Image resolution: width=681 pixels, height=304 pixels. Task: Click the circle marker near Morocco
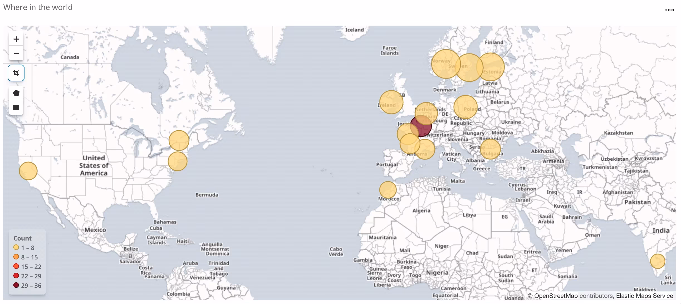[x=388, y=190]
